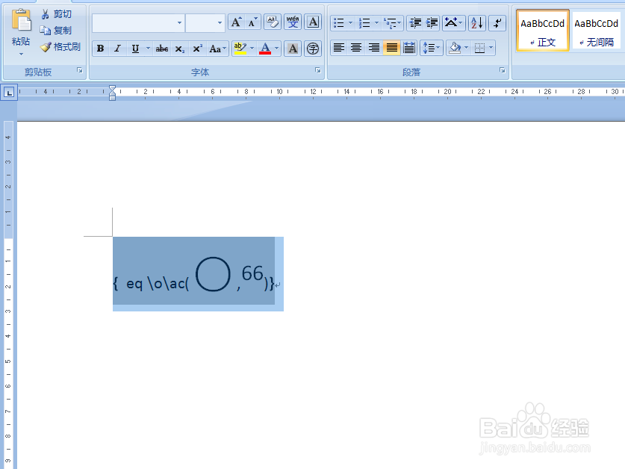
Task: Apply text highlight color
Action: pos(240,49)
